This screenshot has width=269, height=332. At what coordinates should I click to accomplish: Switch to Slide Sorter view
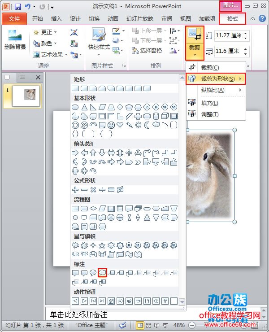point(148,325)
